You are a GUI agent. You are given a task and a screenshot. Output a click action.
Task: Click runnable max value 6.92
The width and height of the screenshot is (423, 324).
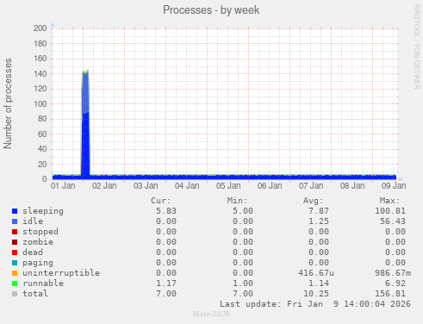(x=395, y=283)
